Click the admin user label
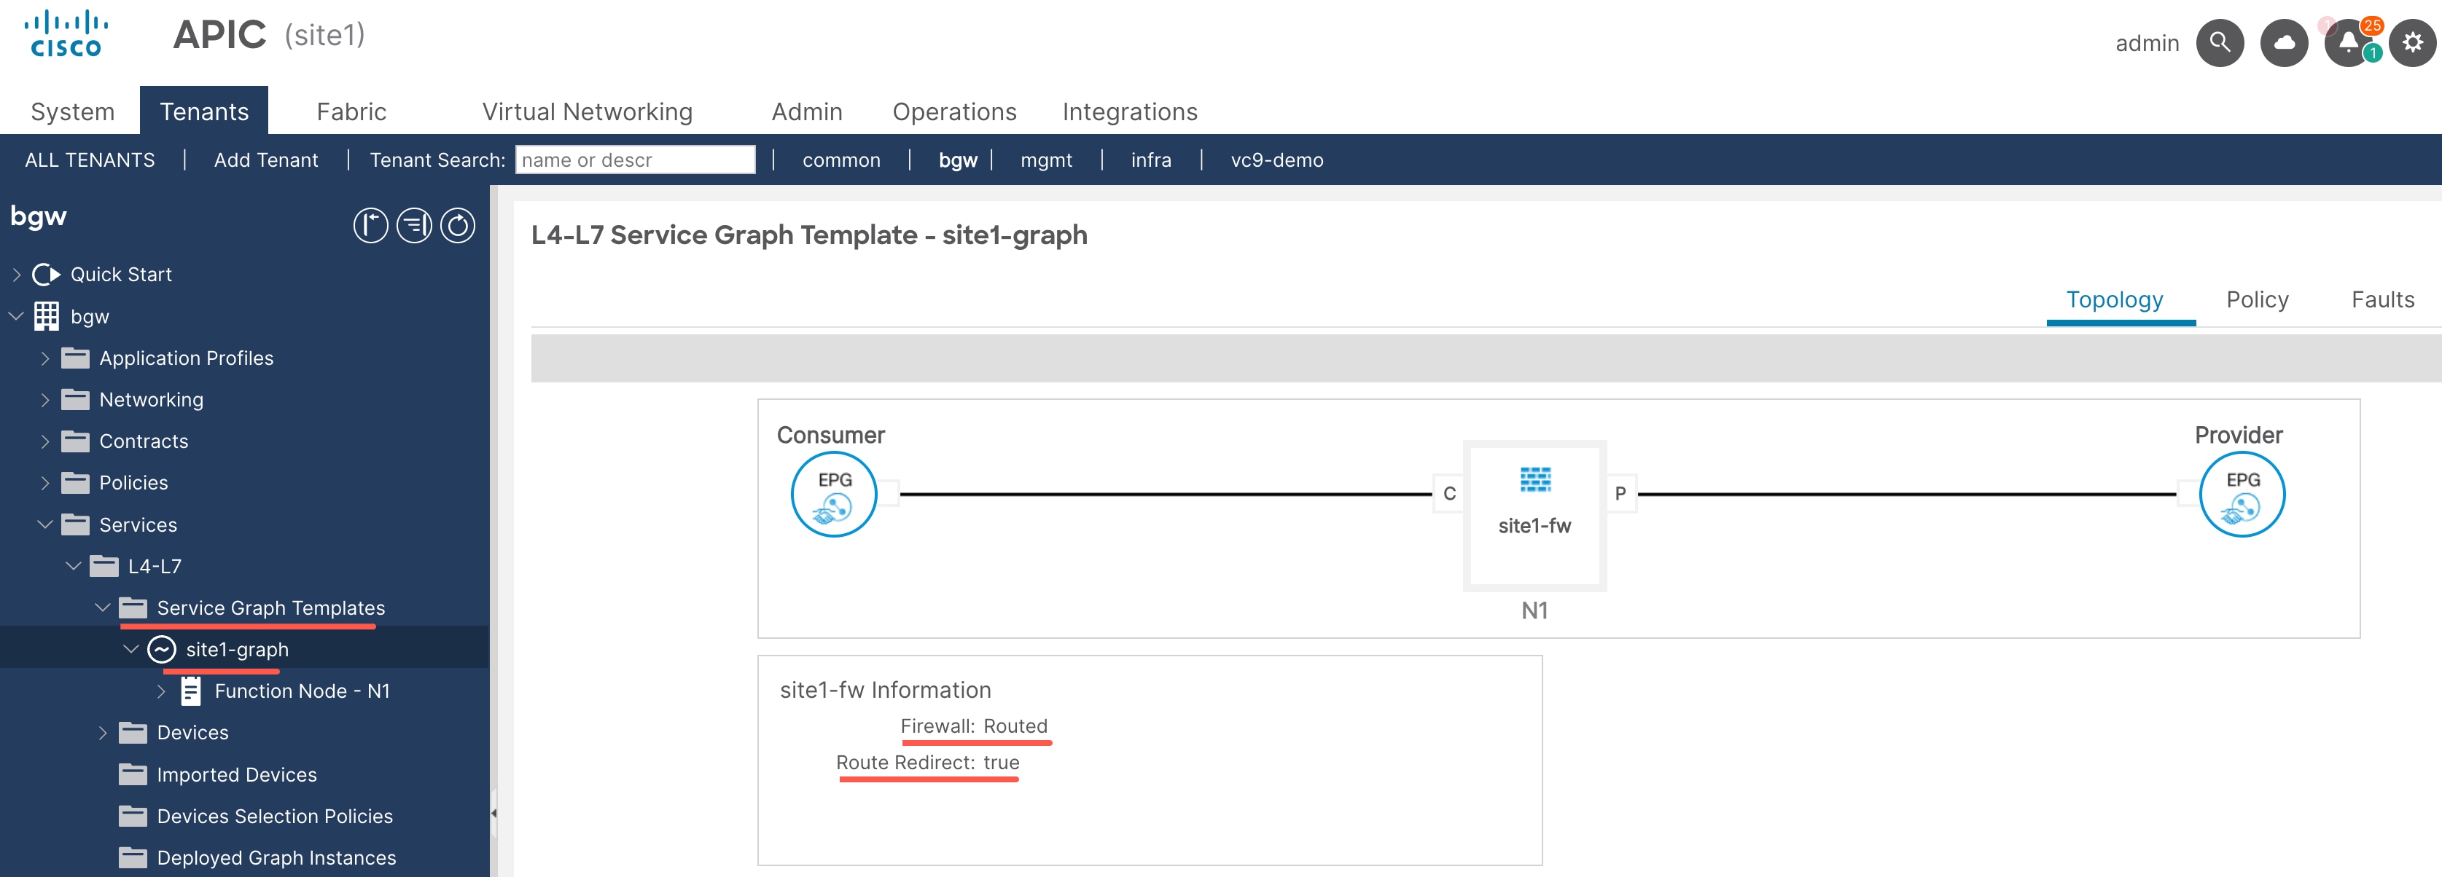Viewport: 2442px width, 877px height. point(2148,44)
